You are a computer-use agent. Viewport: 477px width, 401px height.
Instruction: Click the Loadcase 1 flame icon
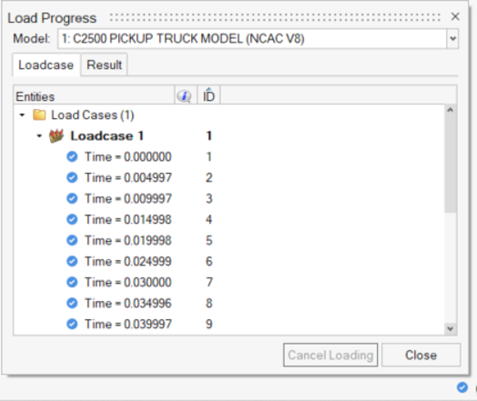[x=56, y=135]
